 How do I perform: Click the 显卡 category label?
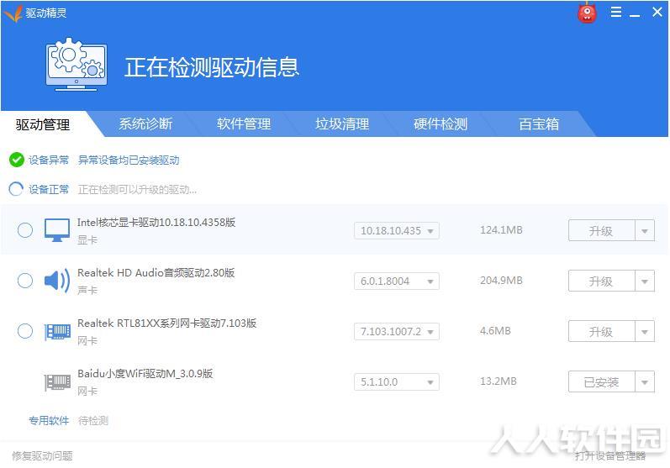pyautogui.click(x=87, y=240)
